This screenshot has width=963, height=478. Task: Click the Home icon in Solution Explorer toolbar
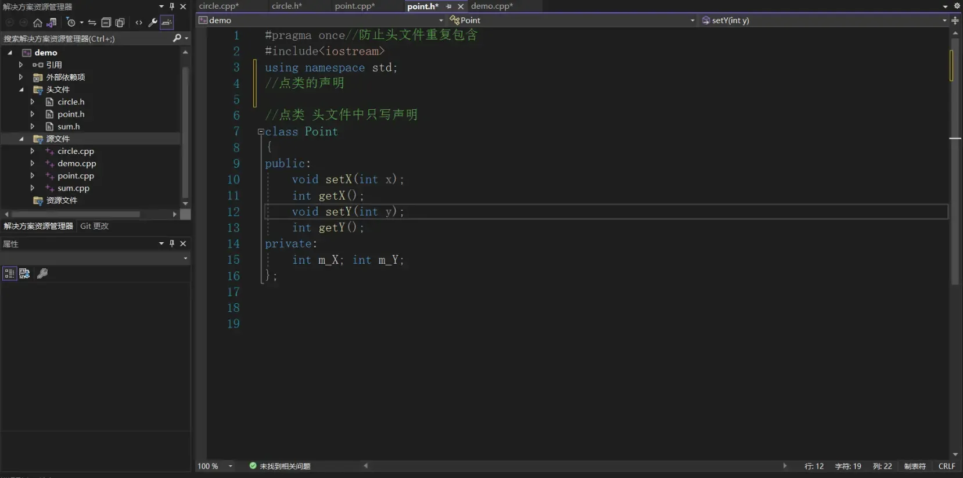point(38,23)
